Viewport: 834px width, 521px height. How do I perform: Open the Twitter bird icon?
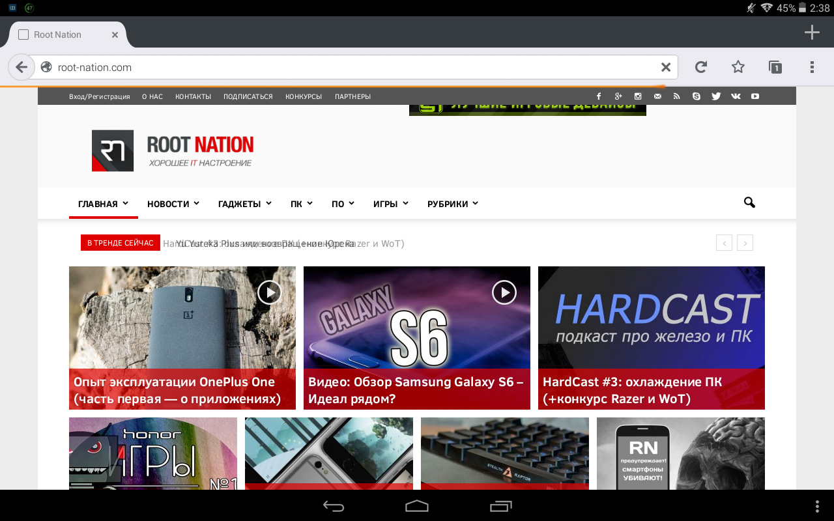[716, 96]
